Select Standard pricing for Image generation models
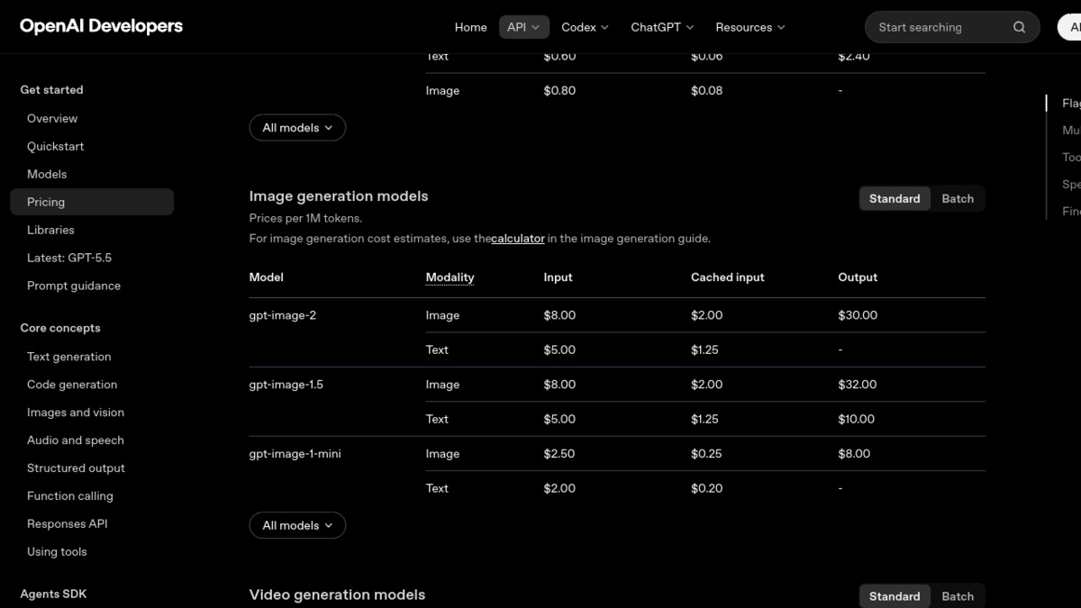The height and width of the screenshot is (608, 1081). 895,199
